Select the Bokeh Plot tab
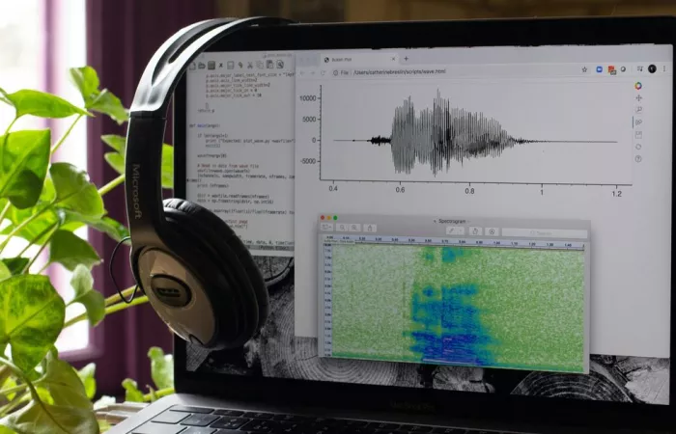 [x=360, y=60]
